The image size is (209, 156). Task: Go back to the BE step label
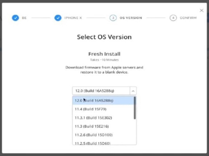pos(24,18)
